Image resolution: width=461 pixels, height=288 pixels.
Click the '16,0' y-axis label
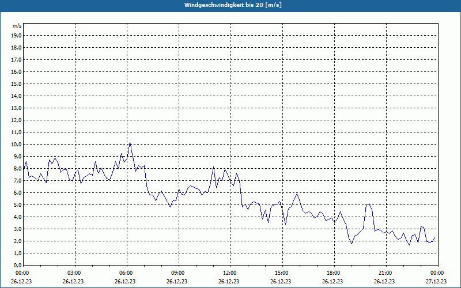pos(17,71)
